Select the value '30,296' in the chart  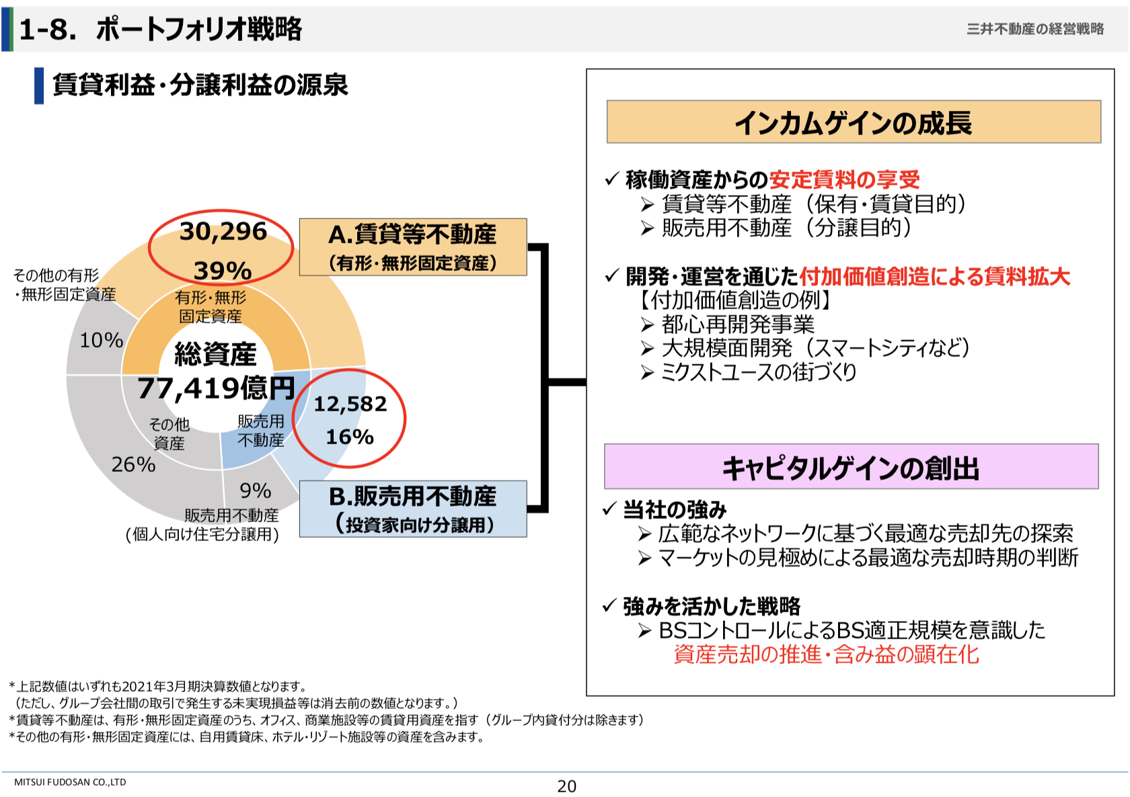point(223,232)
